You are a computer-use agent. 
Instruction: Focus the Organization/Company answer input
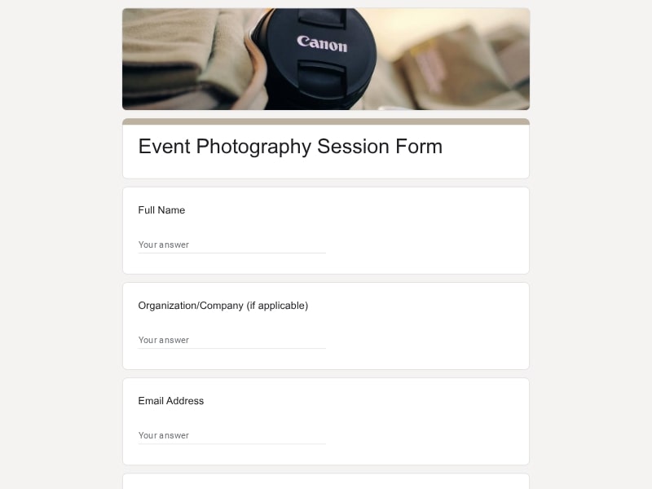pos(231,340)
